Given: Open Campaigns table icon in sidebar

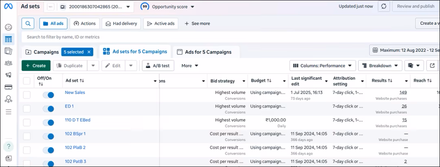Looking at the screenshot, I should click(9, 39).
